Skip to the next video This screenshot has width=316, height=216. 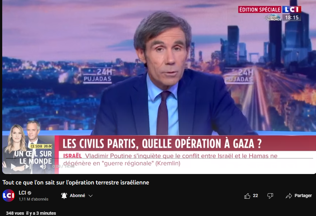(28, 166)
